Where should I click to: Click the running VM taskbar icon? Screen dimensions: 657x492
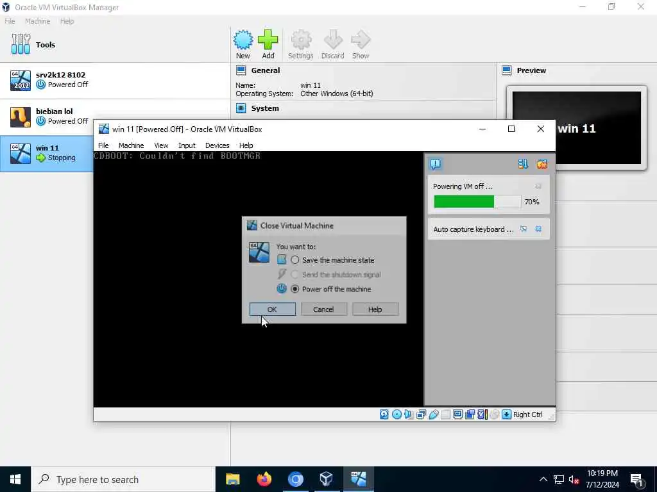[358, 479]
